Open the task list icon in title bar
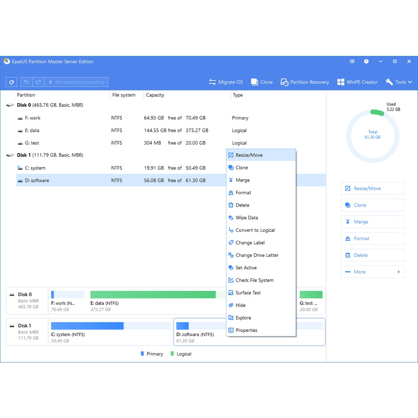The width and height of the screenshot is (418, 418). pos(352,62)
